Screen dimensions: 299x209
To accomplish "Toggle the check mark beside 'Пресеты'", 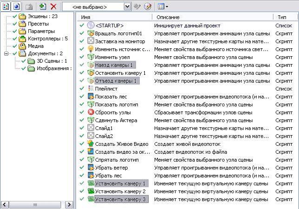I will coord(14,24).
